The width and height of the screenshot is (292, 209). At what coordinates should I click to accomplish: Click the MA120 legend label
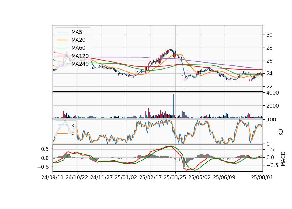80,56
